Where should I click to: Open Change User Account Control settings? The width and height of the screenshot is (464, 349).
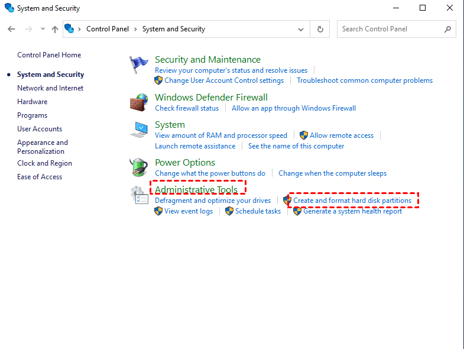click(224, 80)
